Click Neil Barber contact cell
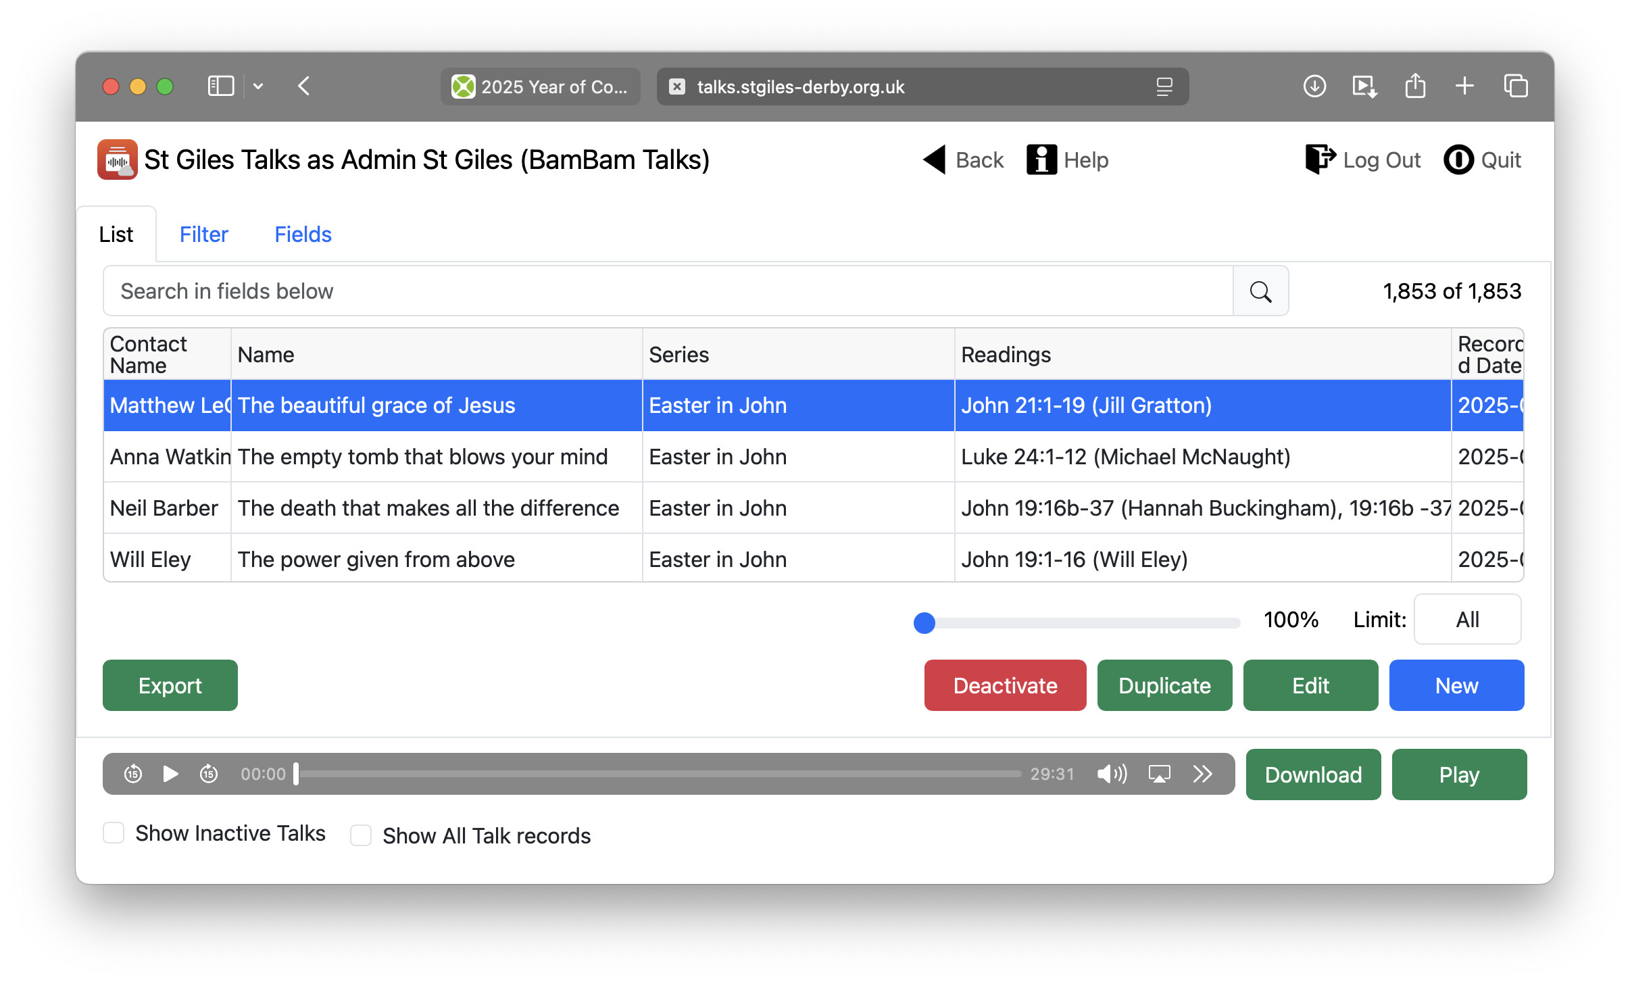The image size is (1630, 984). coord(168,508)
